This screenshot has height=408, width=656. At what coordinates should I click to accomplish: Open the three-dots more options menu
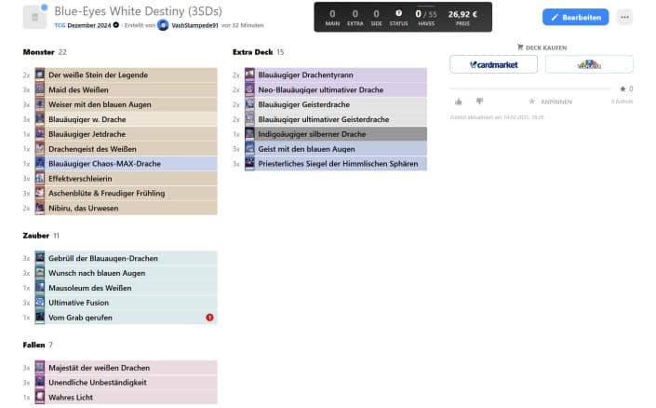[624, 17]
